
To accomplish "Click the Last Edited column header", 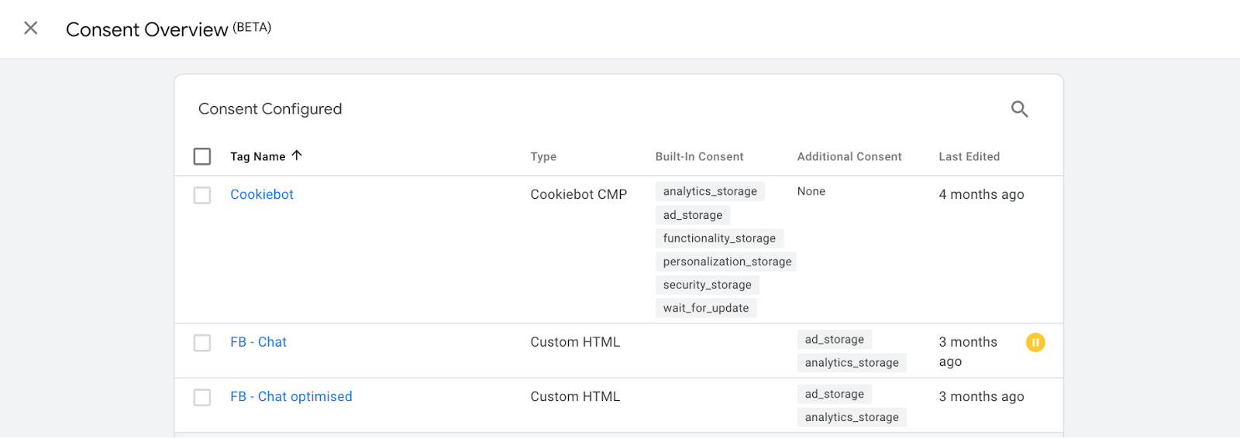I will [969, 156].
